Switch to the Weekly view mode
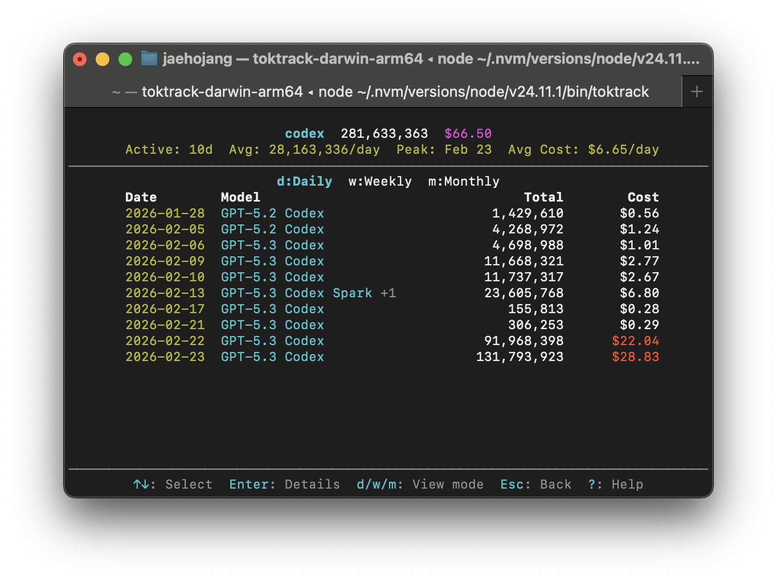The height and width of the screenshot is (582, 777). (380, 181)
